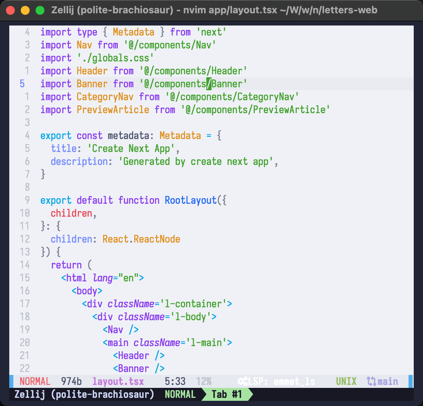Image resolution: width=423 pixels, height=406 pixels.
Task: Click line number 22 in the gutter
Action: (x=24, y=369)
